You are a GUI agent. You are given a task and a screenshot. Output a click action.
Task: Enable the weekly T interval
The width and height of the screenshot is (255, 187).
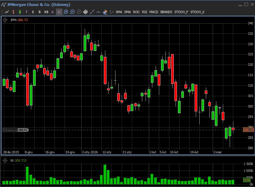tap(26, 12)
